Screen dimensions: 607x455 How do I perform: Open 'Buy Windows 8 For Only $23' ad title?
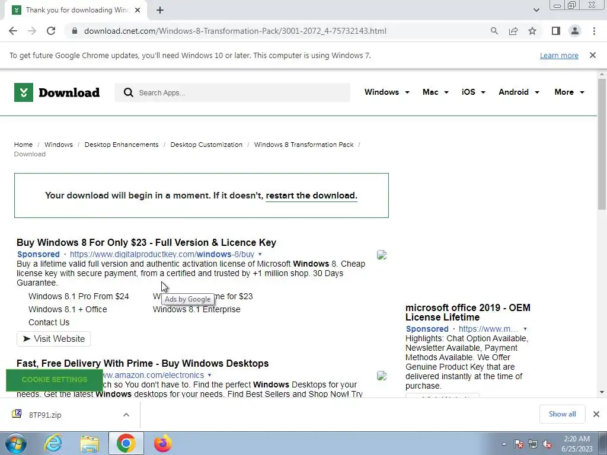pyautogui.click(x=146, y=242)
